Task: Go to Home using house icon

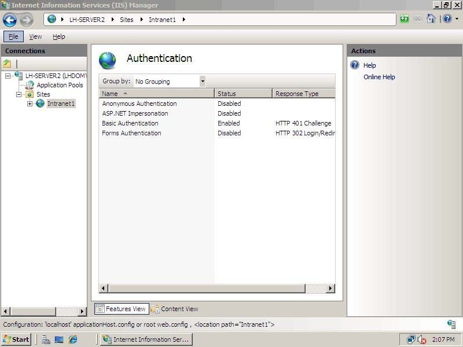Action: pyautogui.click(x=431, y=19)
